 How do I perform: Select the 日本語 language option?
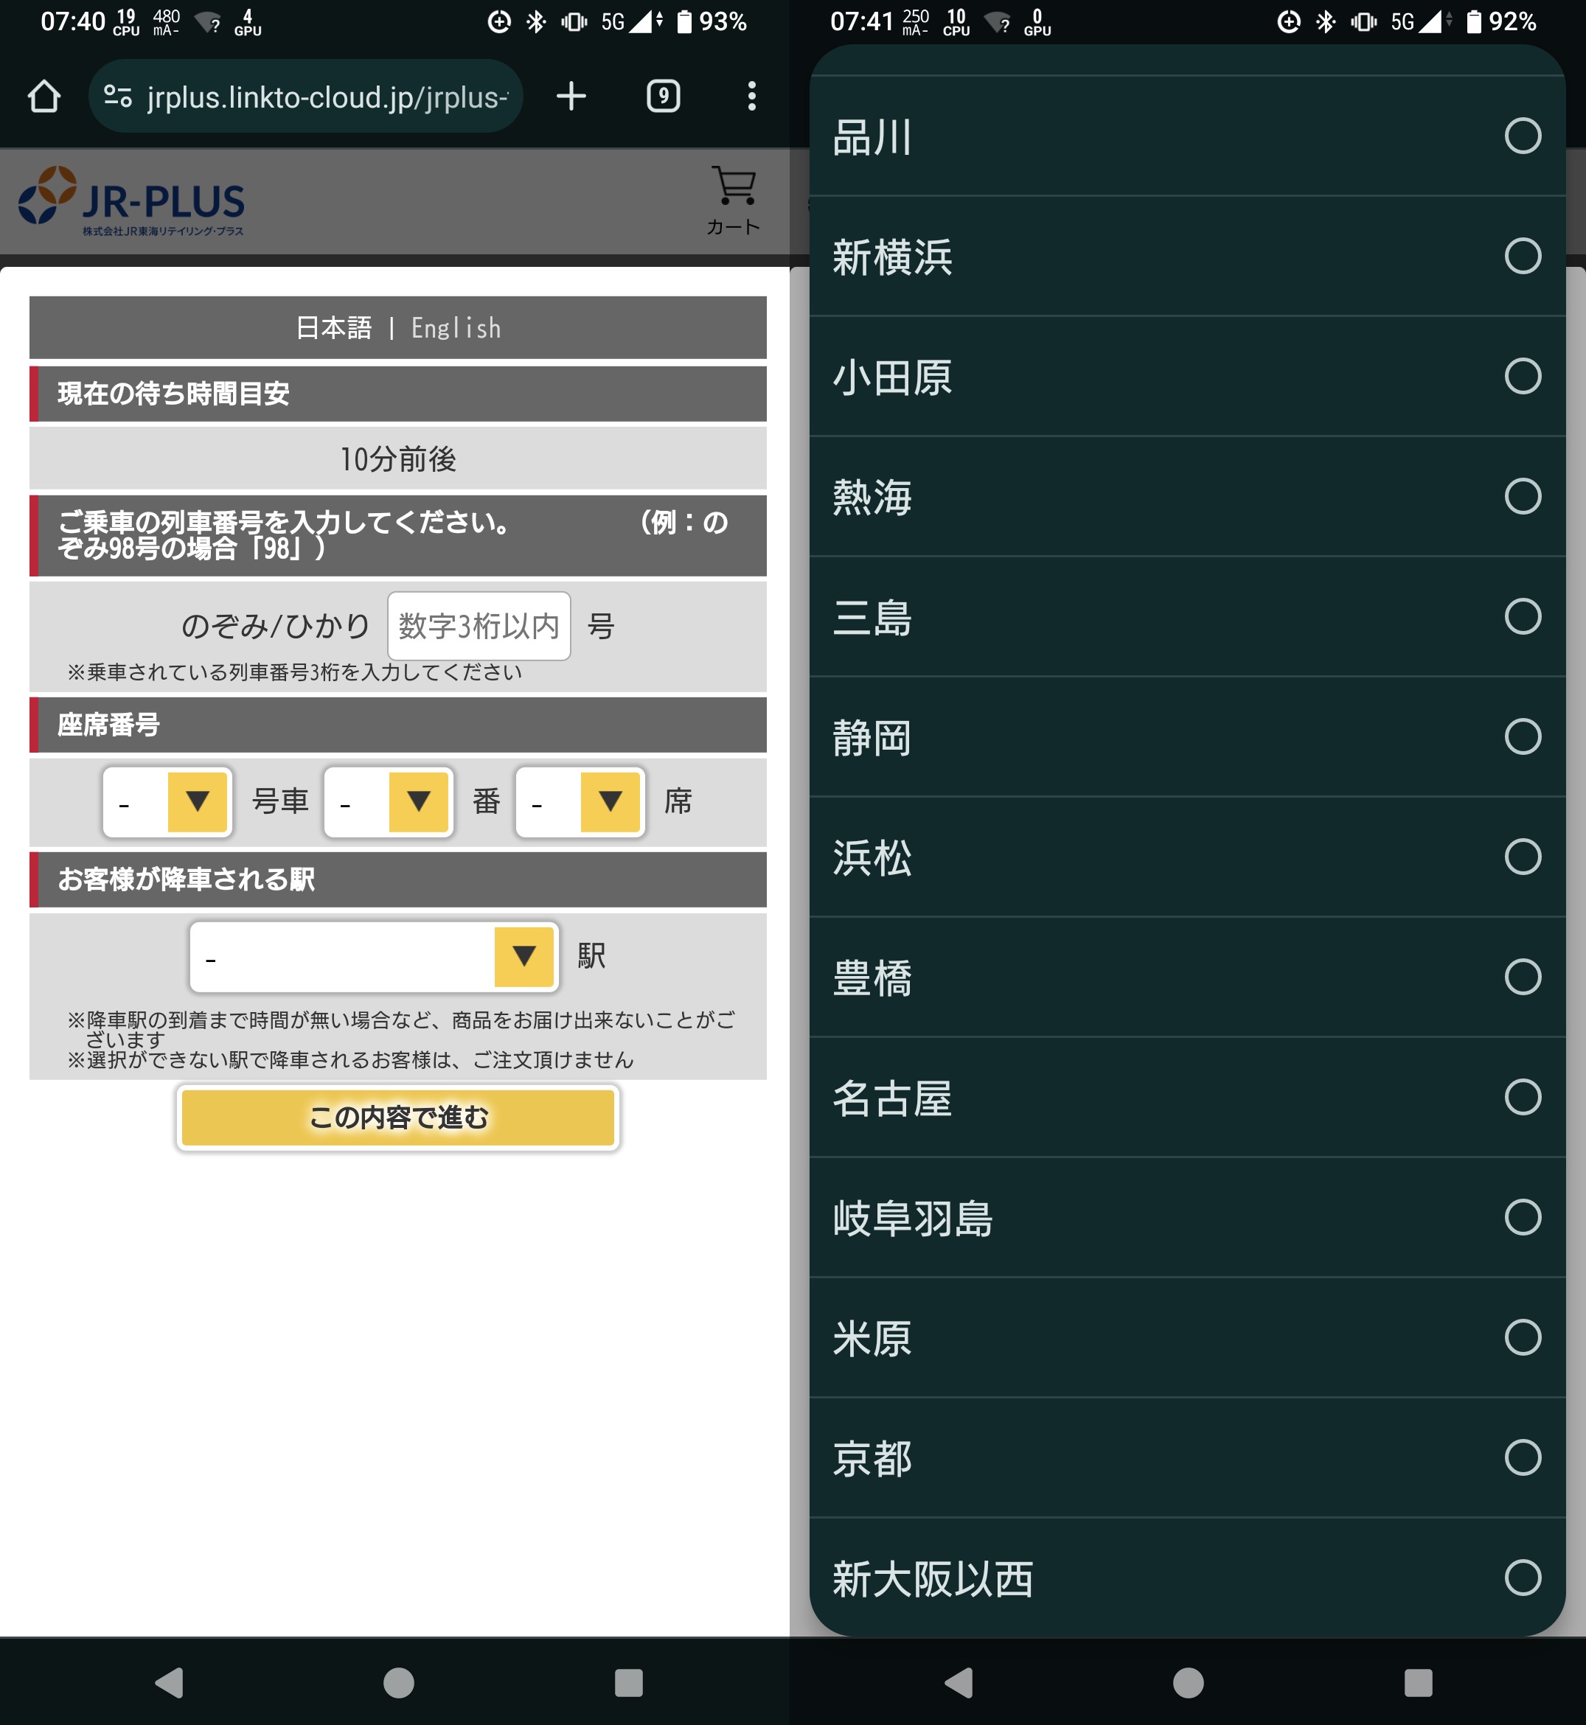click(x=333, y=327)
